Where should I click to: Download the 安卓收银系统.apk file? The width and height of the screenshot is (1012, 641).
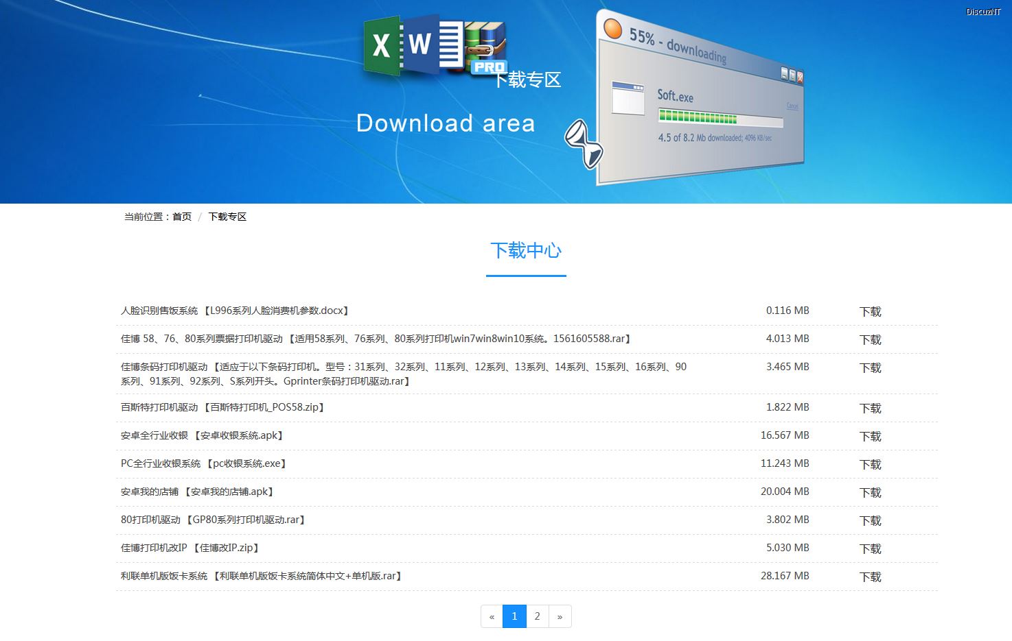(870, 436)
